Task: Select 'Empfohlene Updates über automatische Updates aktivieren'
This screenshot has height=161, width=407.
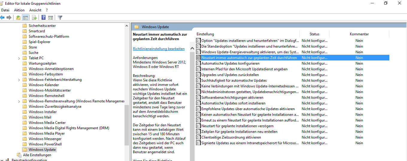Action: click(x=293, y=109)
